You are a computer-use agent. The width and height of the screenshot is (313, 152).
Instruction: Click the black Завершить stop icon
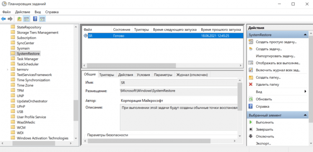coord(250,129)
